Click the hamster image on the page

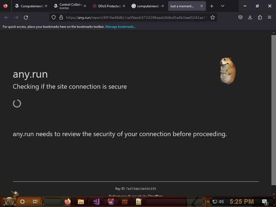click(x=228, y=71)
